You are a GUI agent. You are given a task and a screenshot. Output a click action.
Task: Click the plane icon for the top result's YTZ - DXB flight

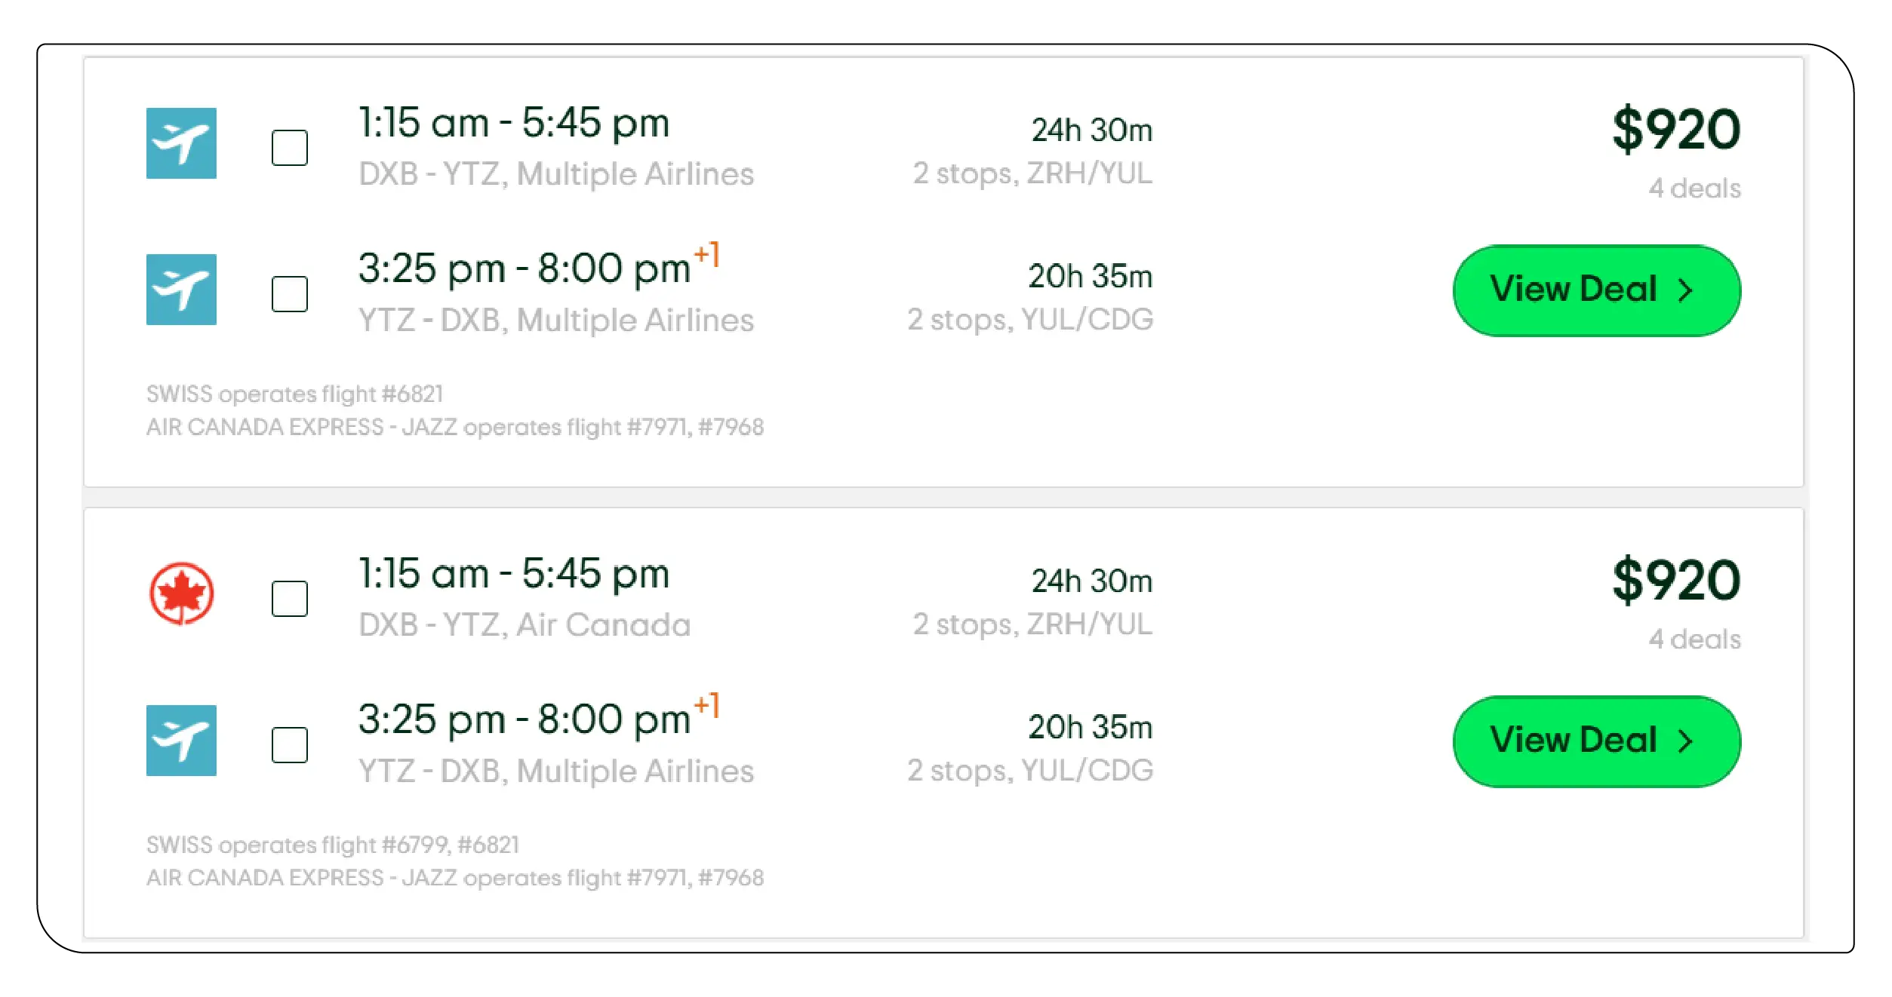pyautogui.click(x=181, y=290)
